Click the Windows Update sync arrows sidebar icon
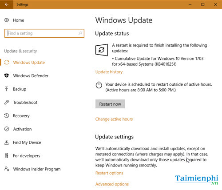The width and height of the screenshot is (222, 190). tap(7, 62)
